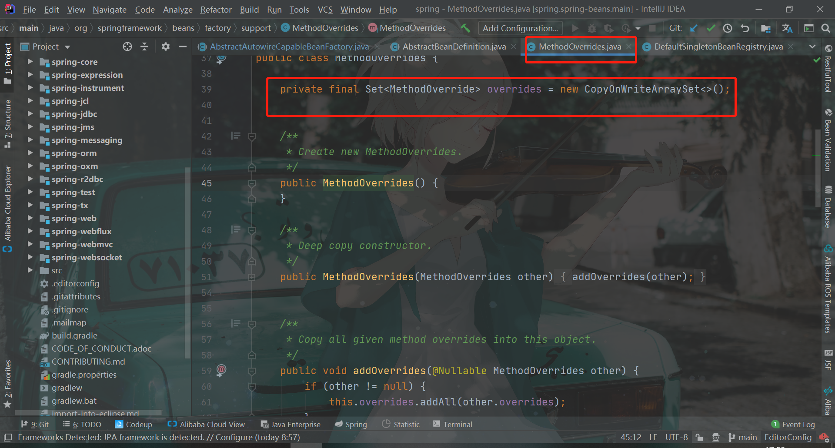
Task: Open the Project view dropdown arrow
Action: 67,47
